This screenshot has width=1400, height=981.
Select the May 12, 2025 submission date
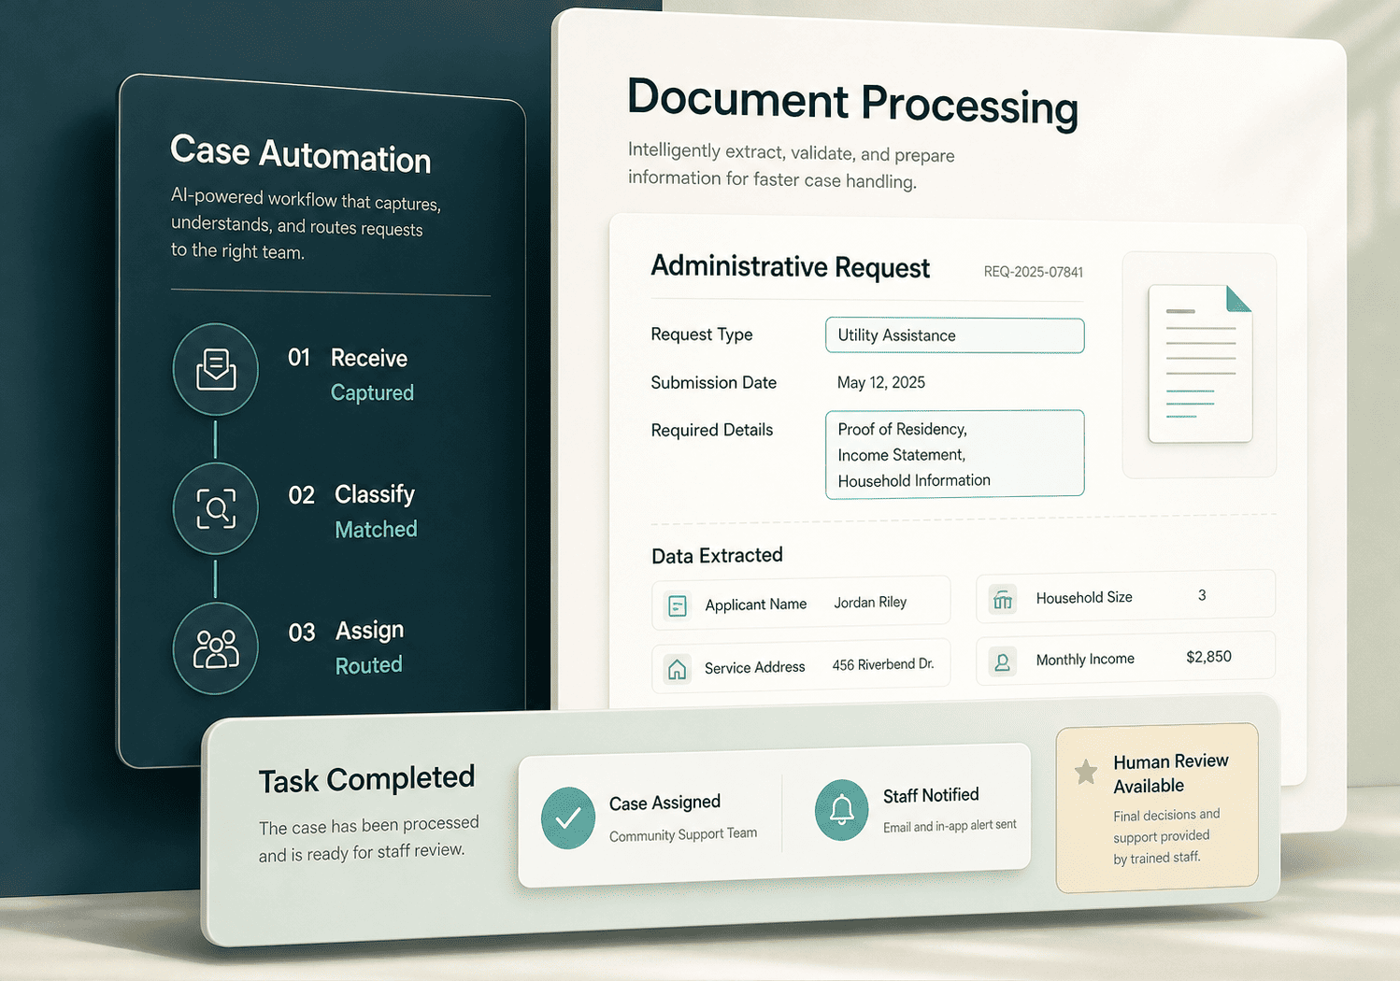881,382
